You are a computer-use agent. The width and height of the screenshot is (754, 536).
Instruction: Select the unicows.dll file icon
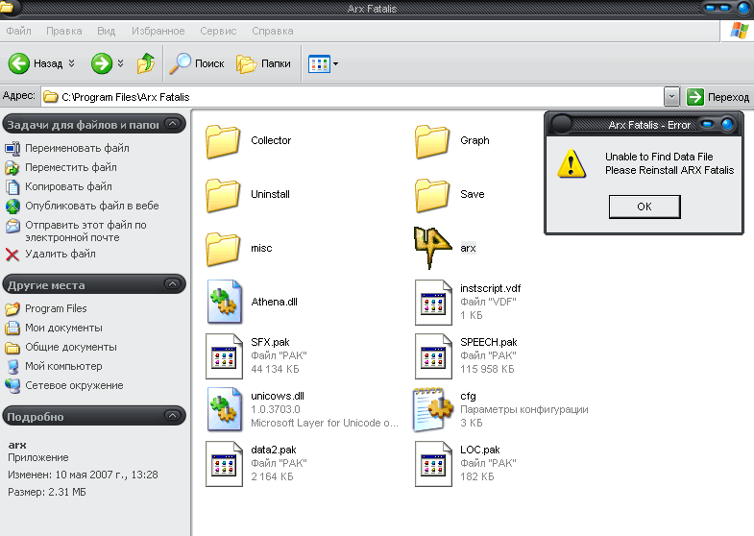[x=225, y=409]
